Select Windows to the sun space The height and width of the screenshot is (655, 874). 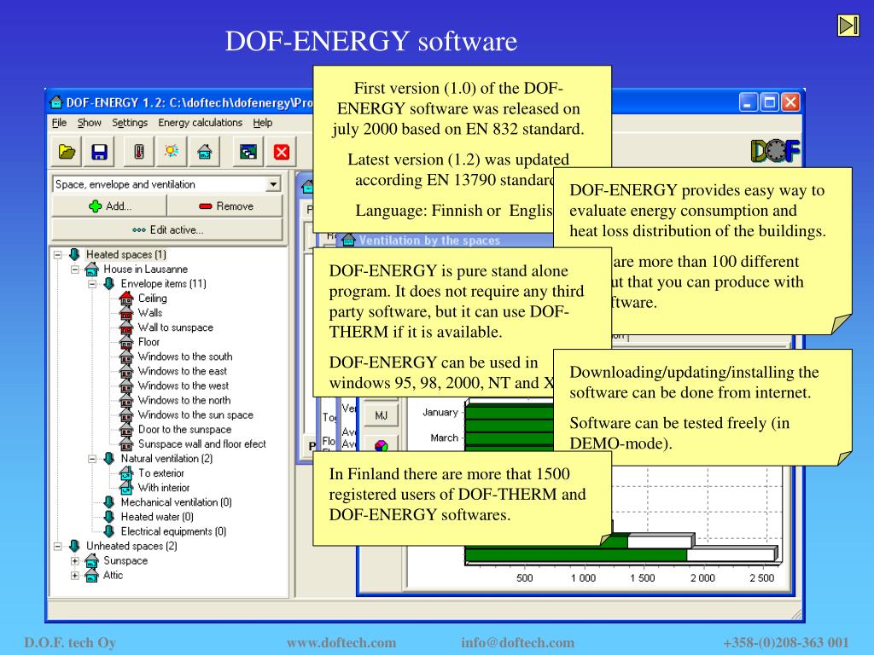pyautogui.click(x=195, y=415)
